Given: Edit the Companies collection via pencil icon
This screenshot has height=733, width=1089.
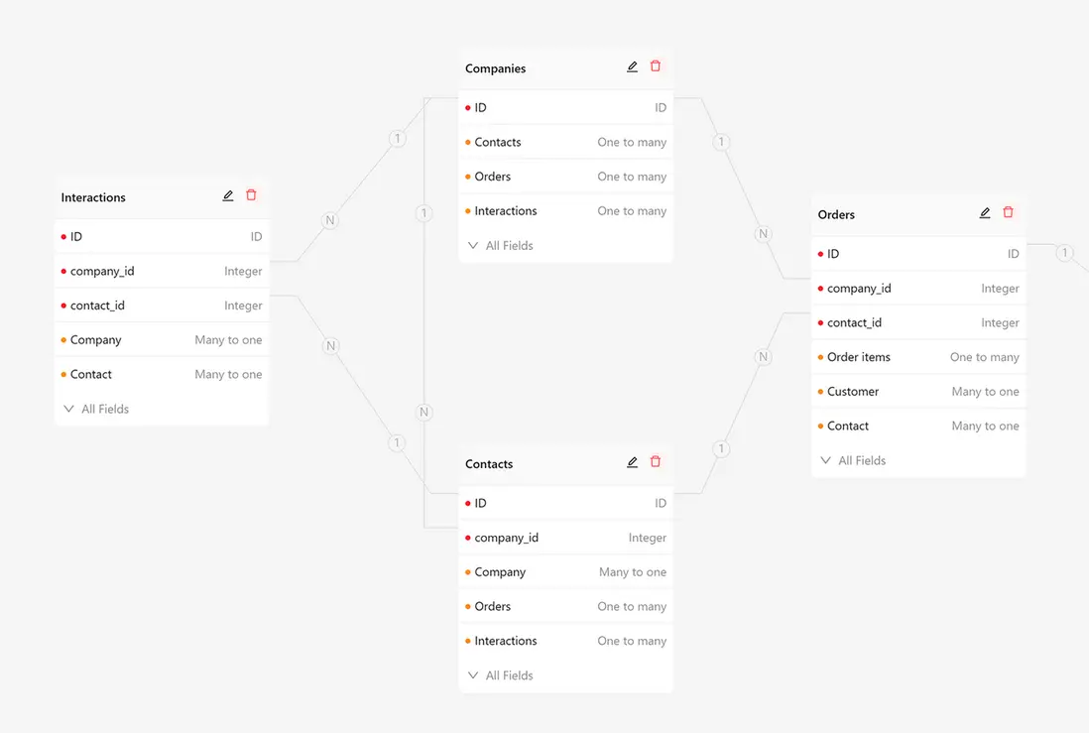Looking at the screenshot, I should [x=632, y=65].
